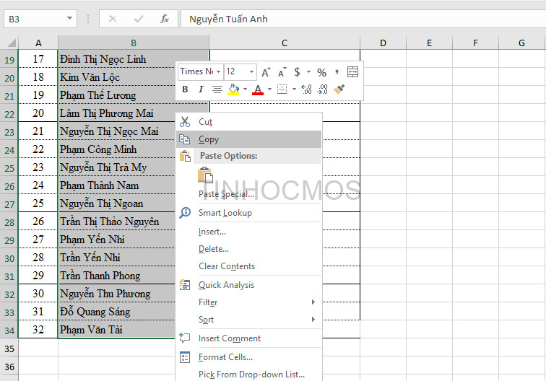Apply red Font Color letter A
Screen dimensions: 546x381
click(258, 89)
